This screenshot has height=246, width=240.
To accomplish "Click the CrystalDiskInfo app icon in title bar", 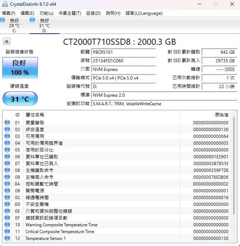I will click(x=5, y=4).
